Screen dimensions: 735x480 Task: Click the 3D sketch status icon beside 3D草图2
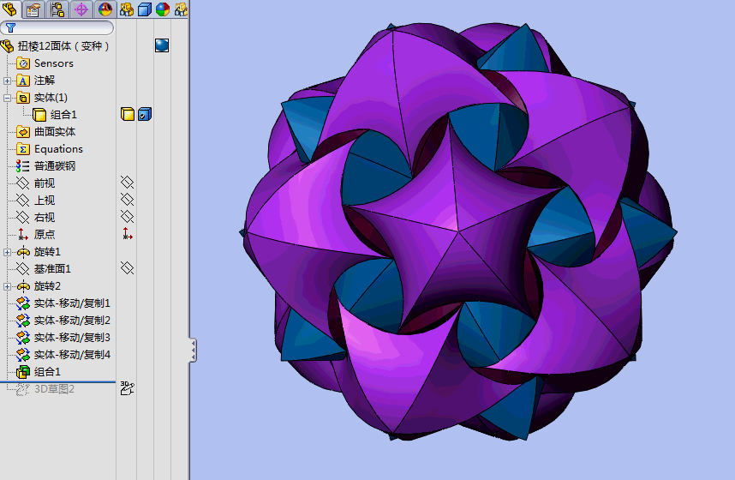127,388
